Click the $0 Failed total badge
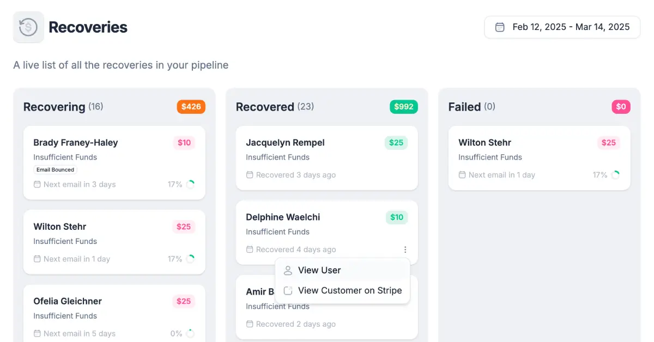Image resolution: width=654 pixels, height=342 pixels. [x=621, y=107]
